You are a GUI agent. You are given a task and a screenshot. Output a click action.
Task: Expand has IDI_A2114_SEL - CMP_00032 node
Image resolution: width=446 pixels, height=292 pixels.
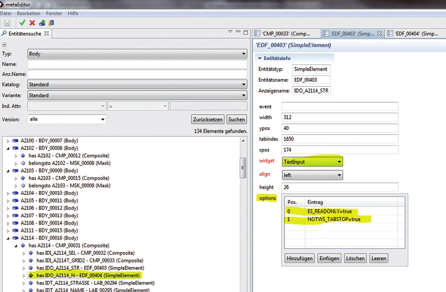tap(24, 253)
